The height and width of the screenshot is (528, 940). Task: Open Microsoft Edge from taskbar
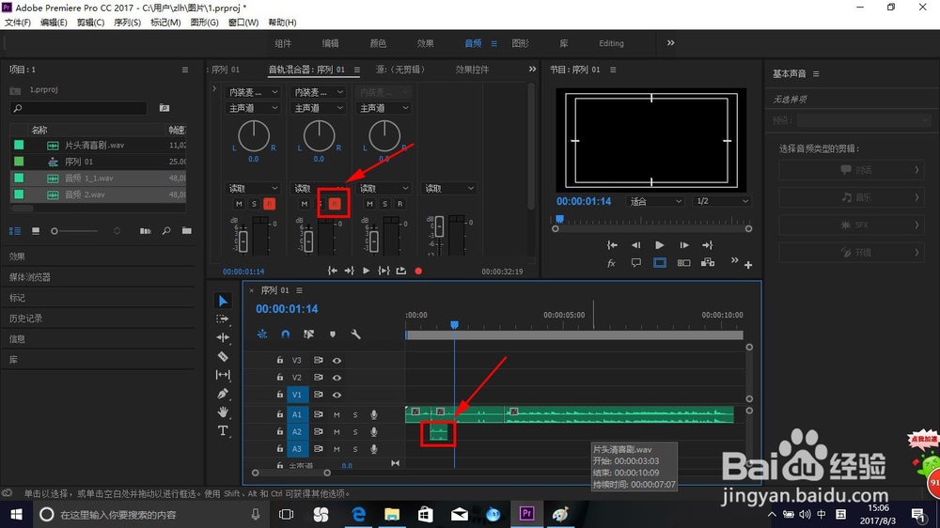pos(358,514)
